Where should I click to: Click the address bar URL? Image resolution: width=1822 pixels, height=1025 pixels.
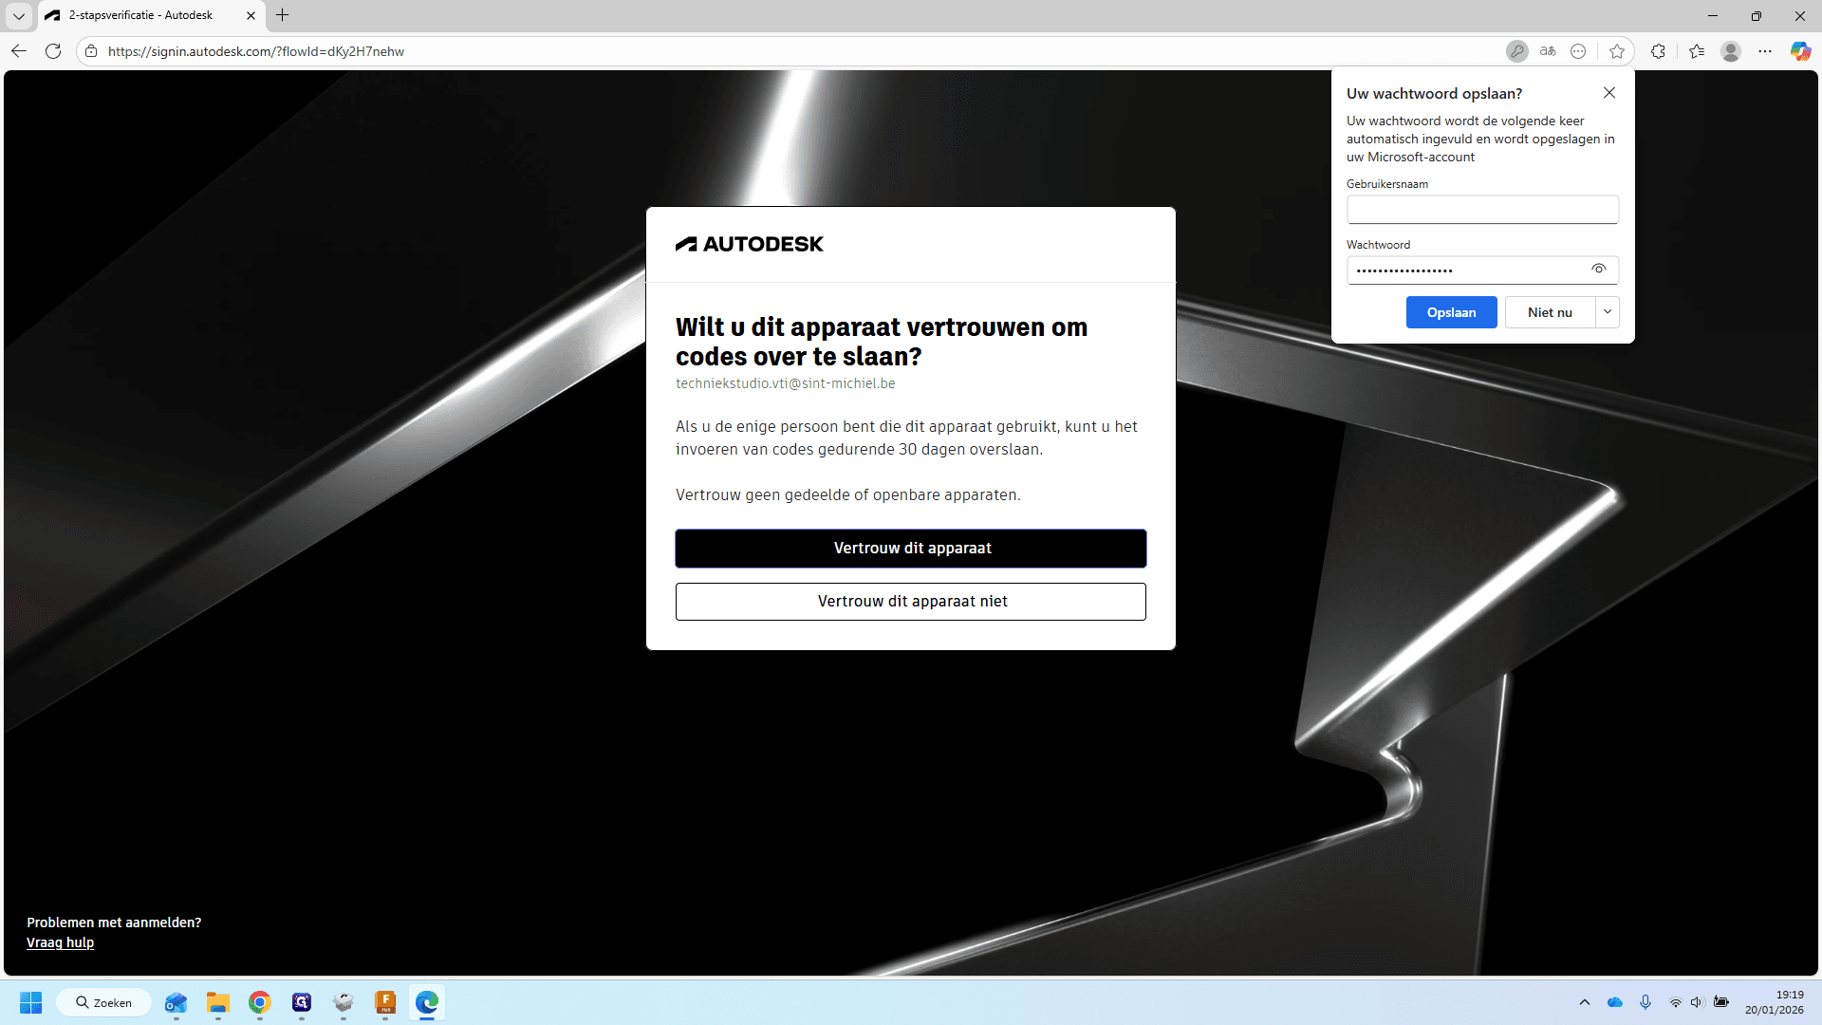click(256, 51)
